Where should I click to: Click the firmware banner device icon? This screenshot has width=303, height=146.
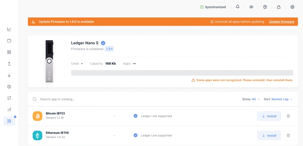[33, 22]
